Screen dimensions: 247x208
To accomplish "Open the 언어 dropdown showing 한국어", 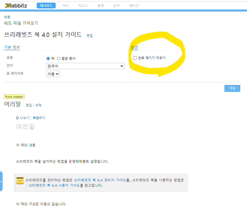I will [85, 66].
